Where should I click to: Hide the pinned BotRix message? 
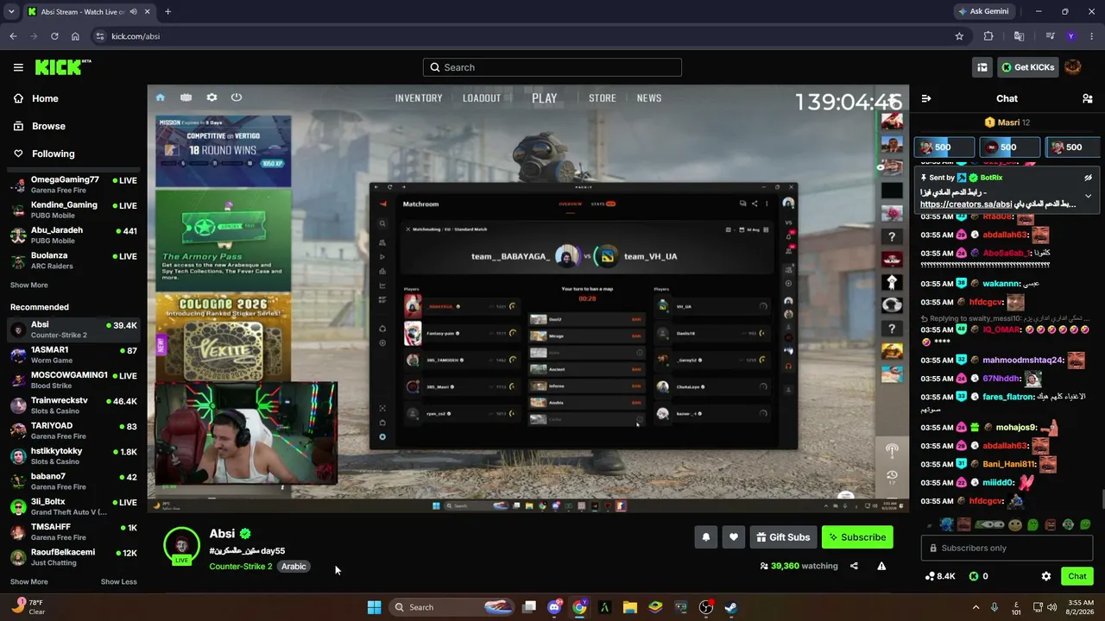(x=1089, y=178)
